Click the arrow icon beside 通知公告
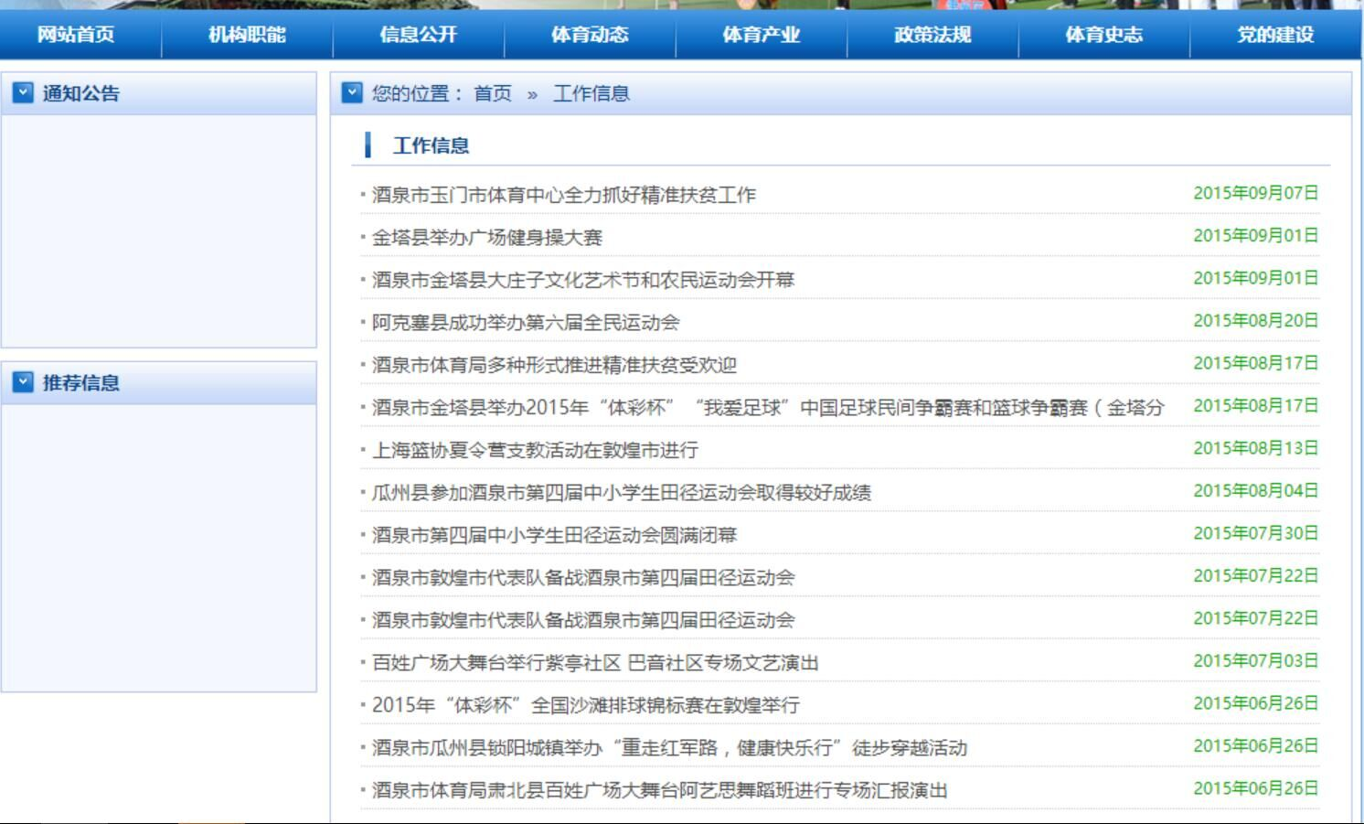This screenshot has height=824, width=1364. tap(23, 92)
